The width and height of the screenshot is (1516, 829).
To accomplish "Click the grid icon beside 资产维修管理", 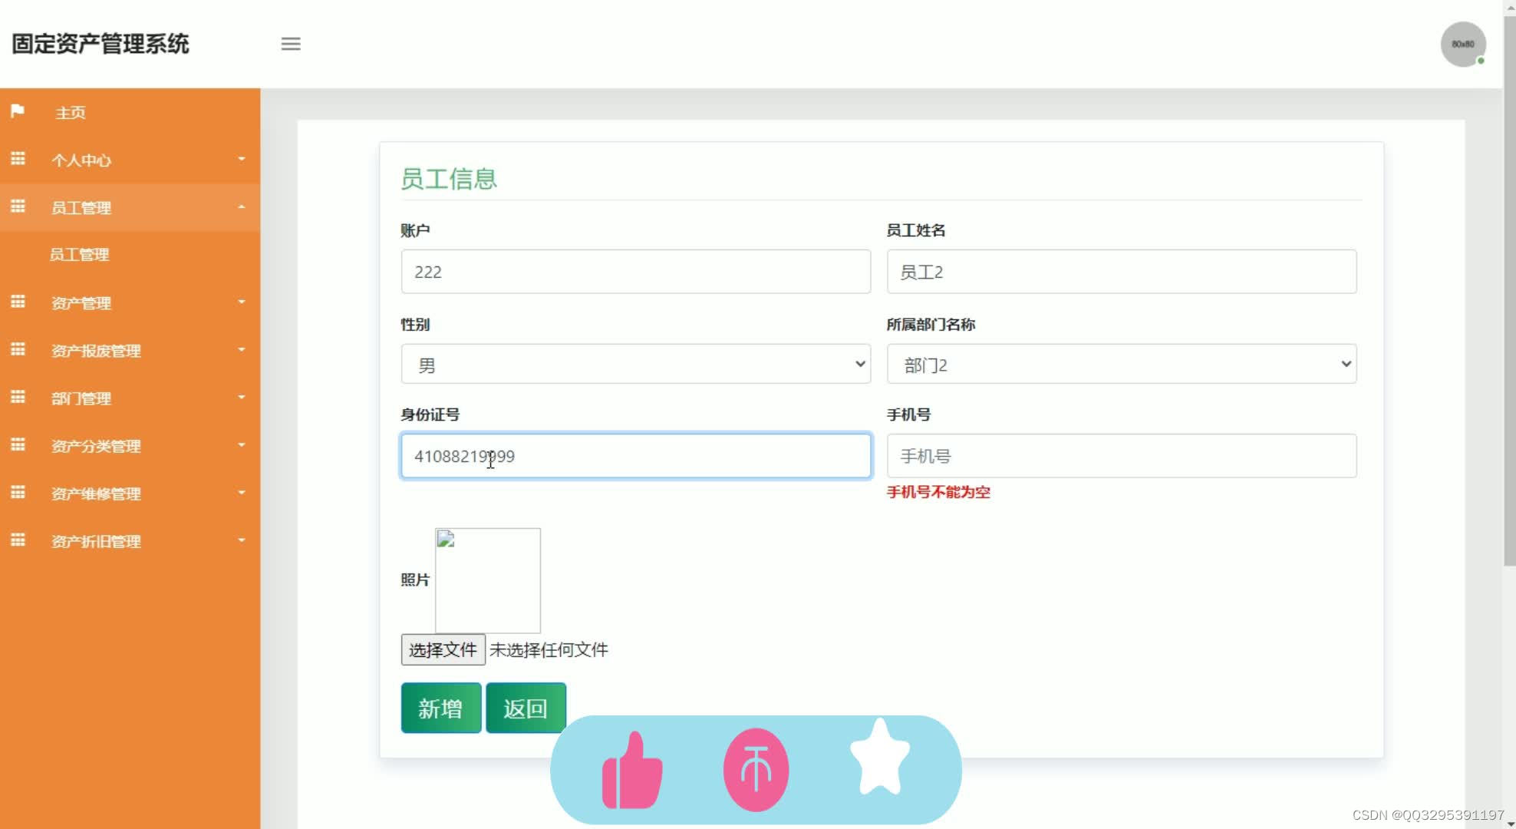I will coord(18,492).
